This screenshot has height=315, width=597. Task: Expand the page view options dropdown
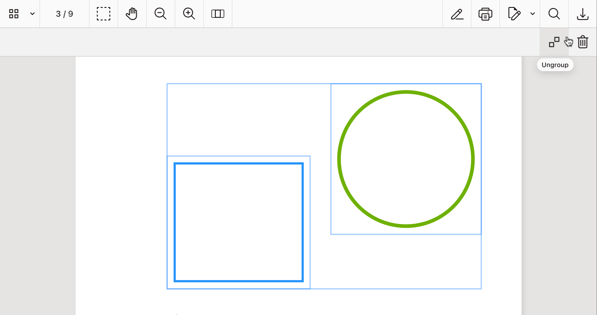coord(32,13)
